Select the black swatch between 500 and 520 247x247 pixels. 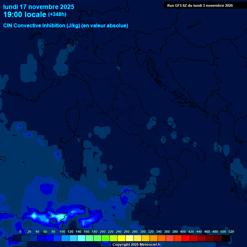coord(226,238)
